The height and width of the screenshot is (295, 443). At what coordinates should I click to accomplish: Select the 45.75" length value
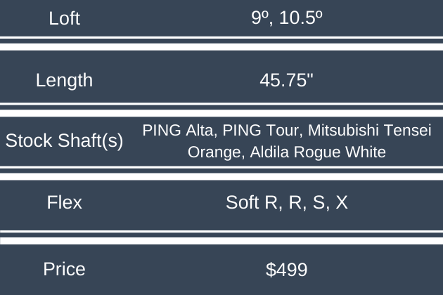point(286,80)
